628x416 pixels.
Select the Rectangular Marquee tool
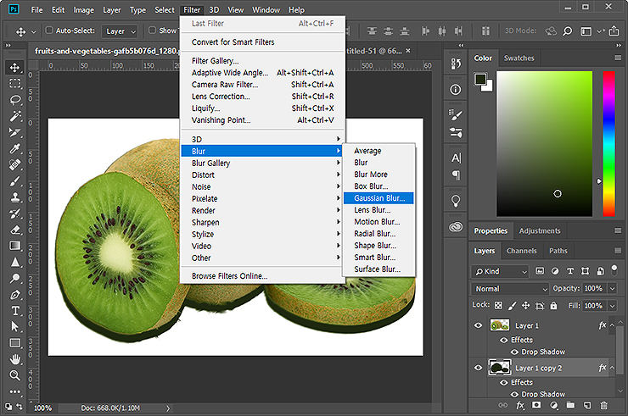coord(14,83)
